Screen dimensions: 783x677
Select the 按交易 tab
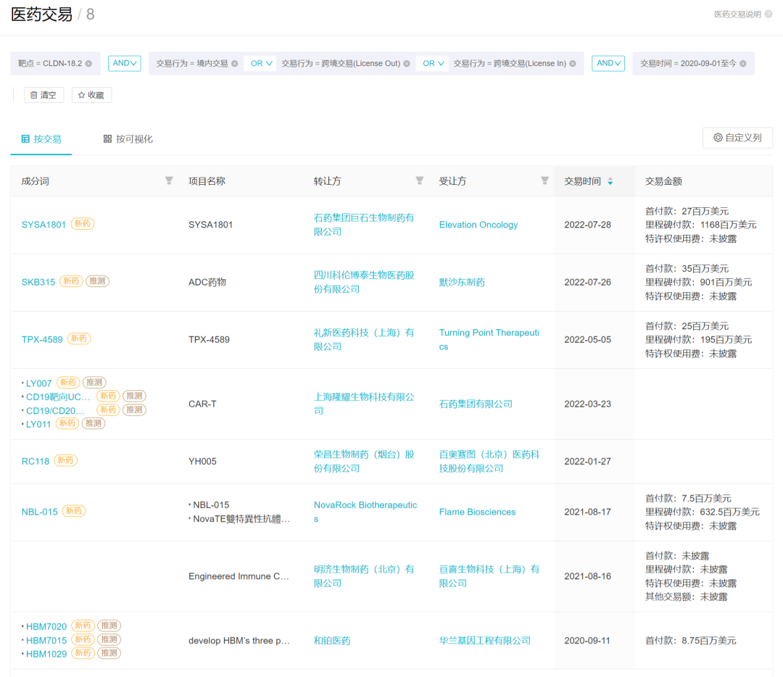click(x=41, y=139)
